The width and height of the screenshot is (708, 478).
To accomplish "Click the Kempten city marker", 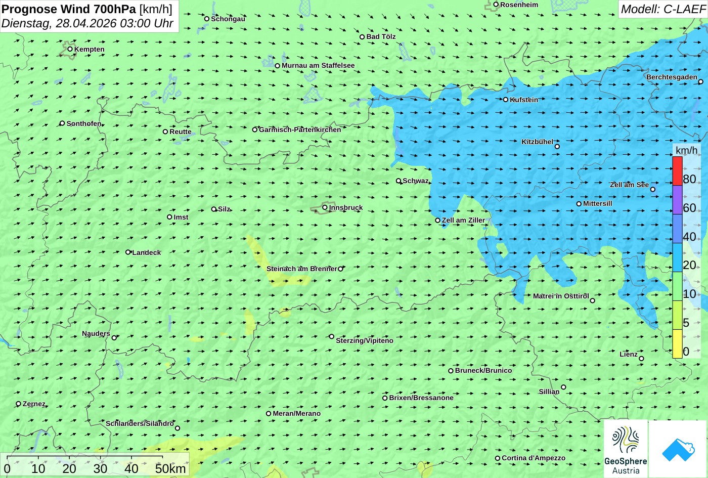I will 70,49.
